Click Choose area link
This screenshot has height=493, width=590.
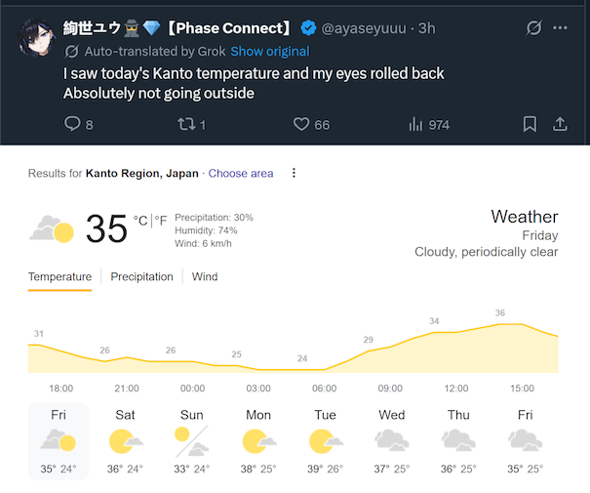[x=241, y=173]
